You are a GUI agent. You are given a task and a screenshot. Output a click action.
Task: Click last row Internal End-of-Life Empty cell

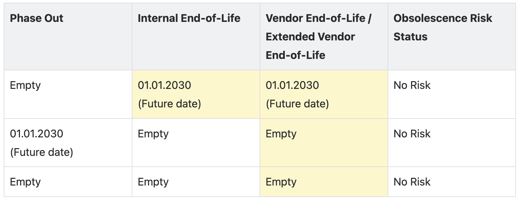[196, 182]
